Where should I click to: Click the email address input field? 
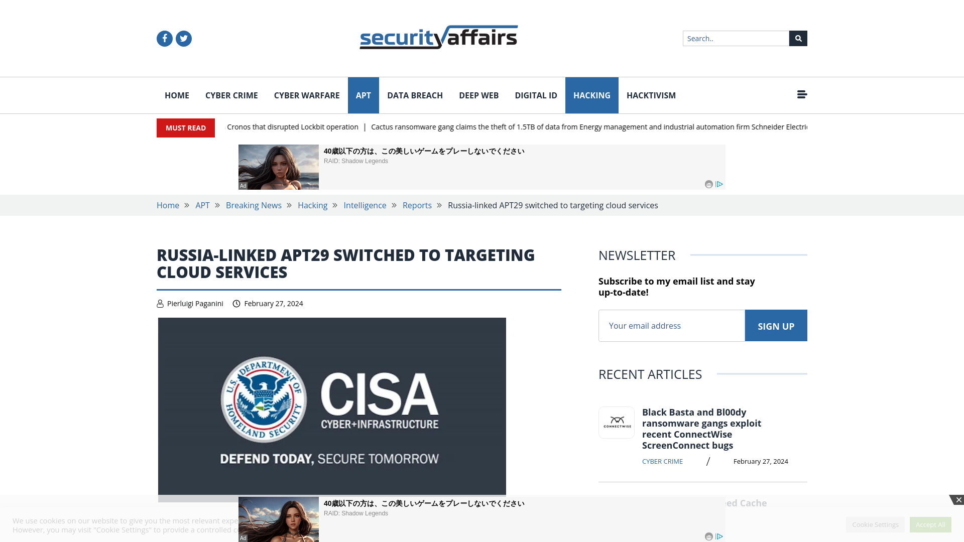(x=671, y=325)
